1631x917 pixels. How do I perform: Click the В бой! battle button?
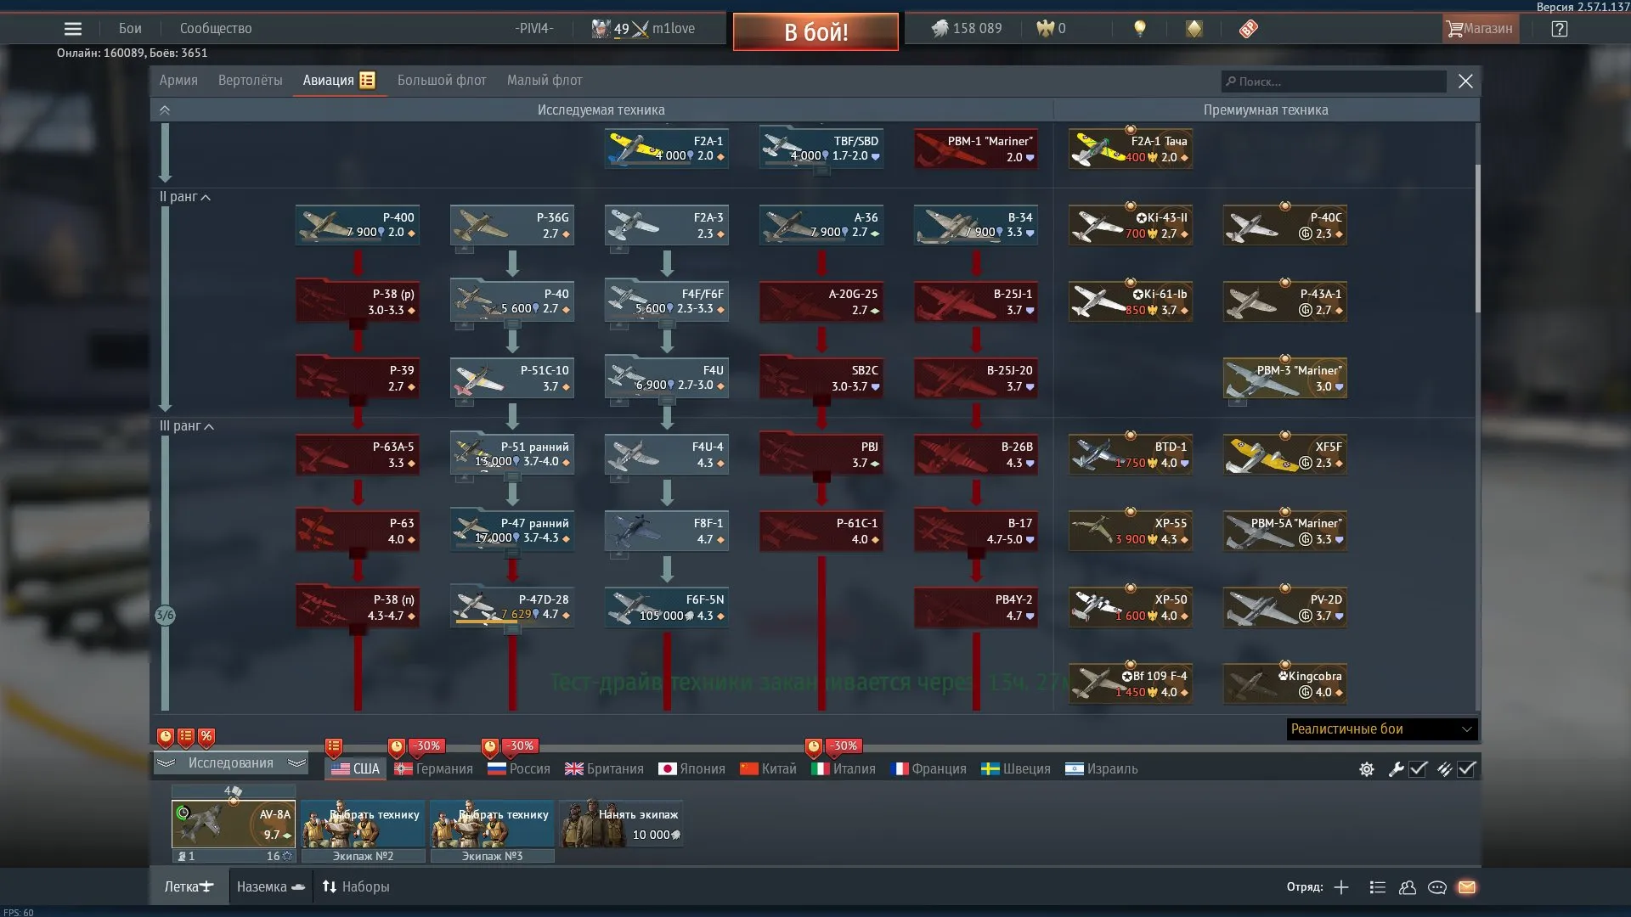coord(815,32)
